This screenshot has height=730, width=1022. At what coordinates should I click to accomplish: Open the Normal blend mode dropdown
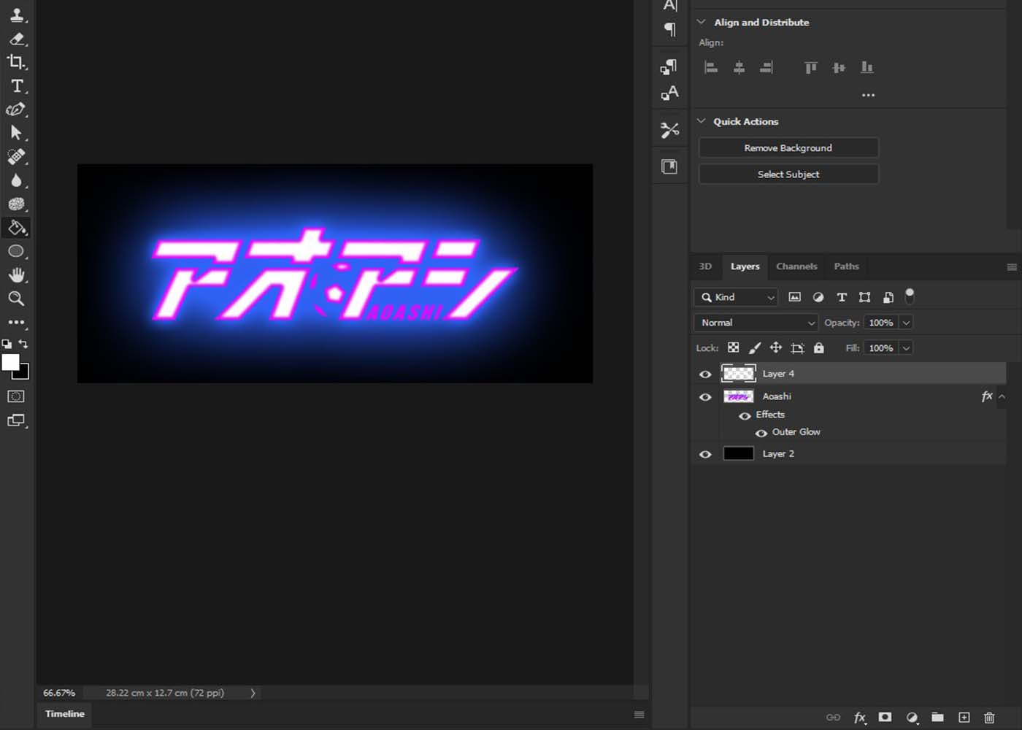pyautogui.click(x=756, y=323)
